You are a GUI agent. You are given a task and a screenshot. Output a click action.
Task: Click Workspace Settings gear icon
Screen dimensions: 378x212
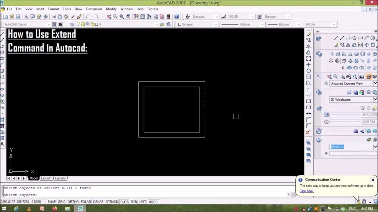(54, 24)
